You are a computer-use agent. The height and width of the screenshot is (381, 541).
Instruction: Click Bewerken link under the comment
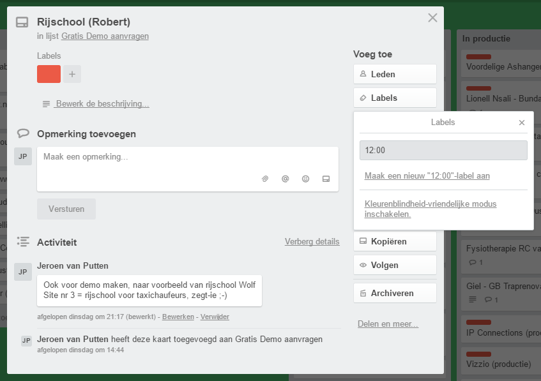[x=178, y=317]
